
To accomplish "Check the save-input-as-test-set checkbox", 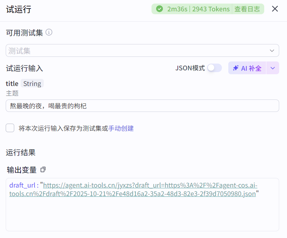I will (x=10, y=128).
